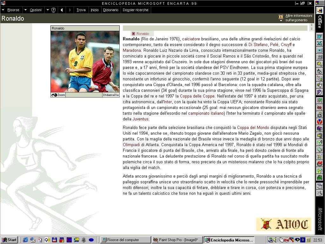325x244 pixels.
Task: Click the camera icon in Office bar
Action: 319,114
